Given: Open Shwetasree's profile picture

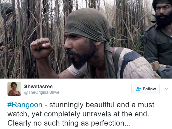Looking at the screenshot, I should 14,89.
